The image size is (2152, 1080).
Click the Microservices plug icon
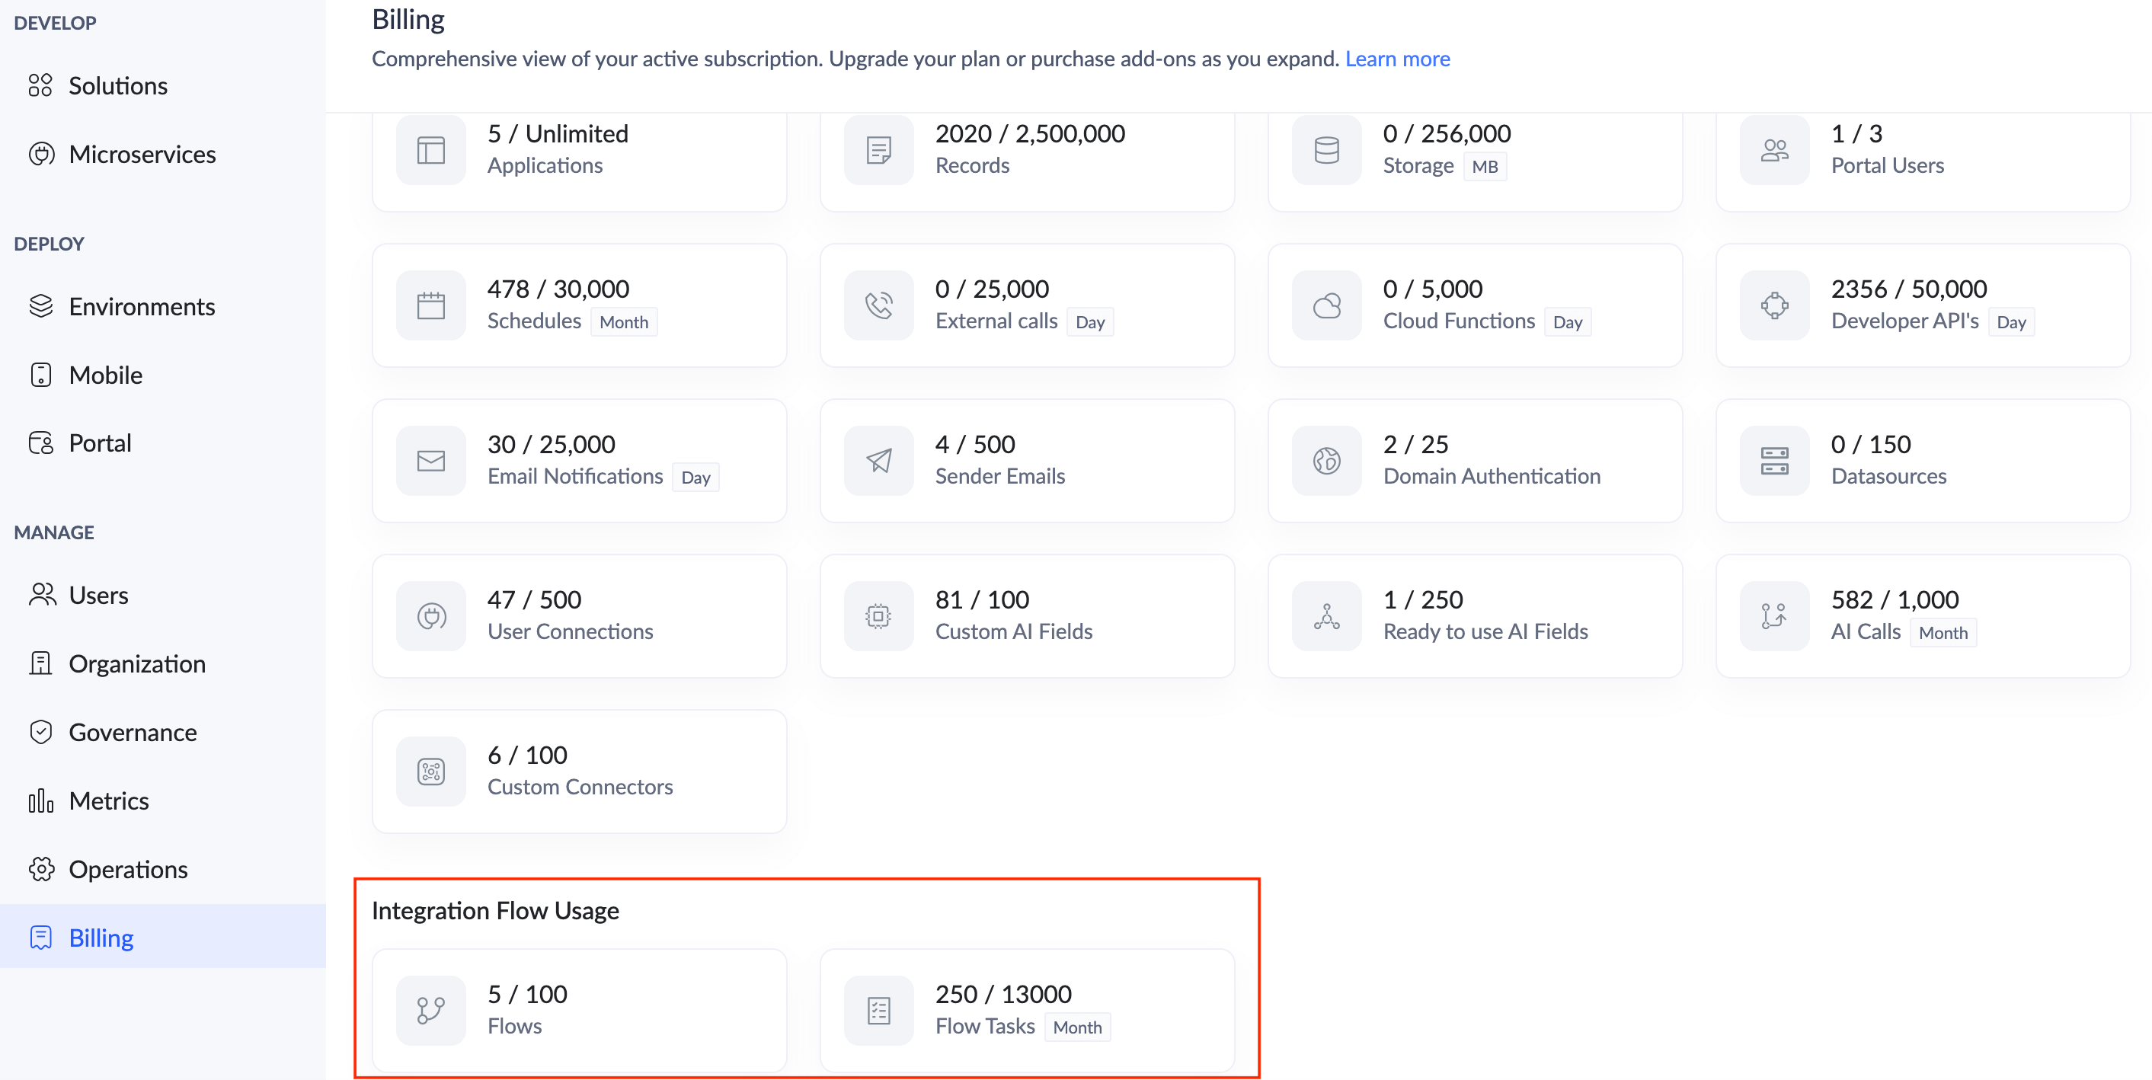(x=41, y=154)
